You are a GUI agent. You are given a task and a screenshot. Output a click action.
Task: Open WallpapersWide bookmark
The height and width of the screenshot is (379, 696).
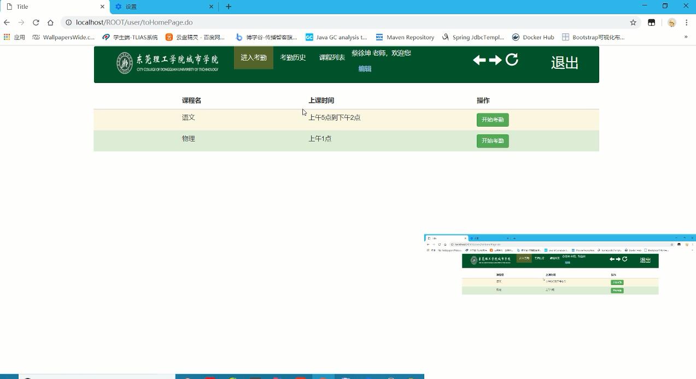point(63,37)
